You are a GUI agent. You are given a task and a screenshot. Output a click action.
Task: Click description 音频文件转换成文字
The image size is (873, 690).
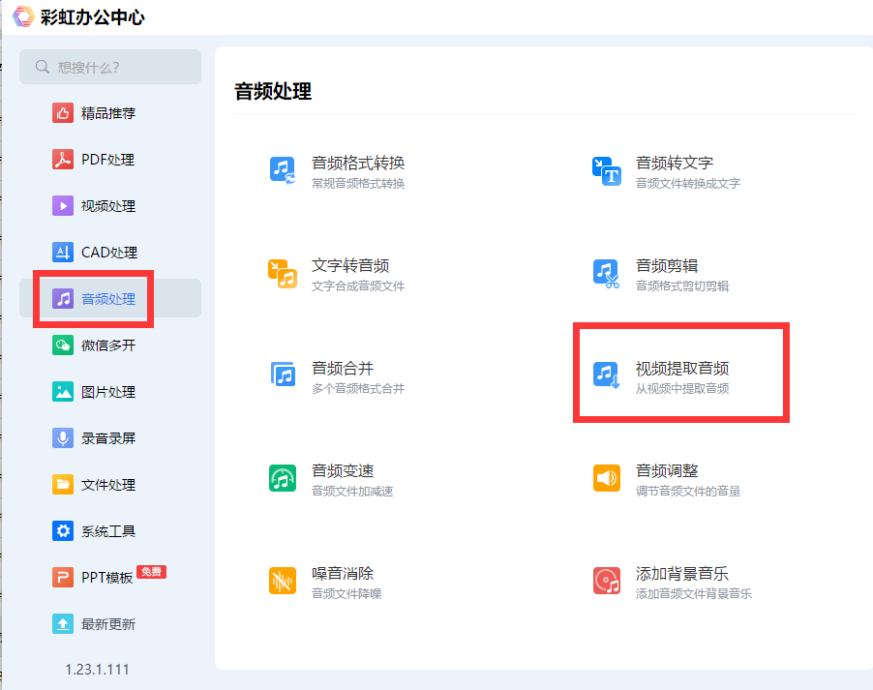point(688,183)
